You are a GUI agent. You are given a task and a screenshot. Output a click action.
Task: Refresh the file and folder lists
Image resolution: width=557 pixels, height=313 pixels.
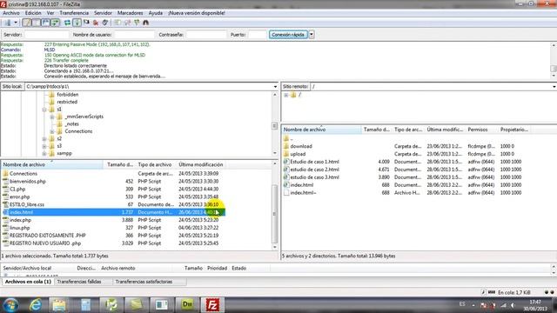(x=67, y=23)
